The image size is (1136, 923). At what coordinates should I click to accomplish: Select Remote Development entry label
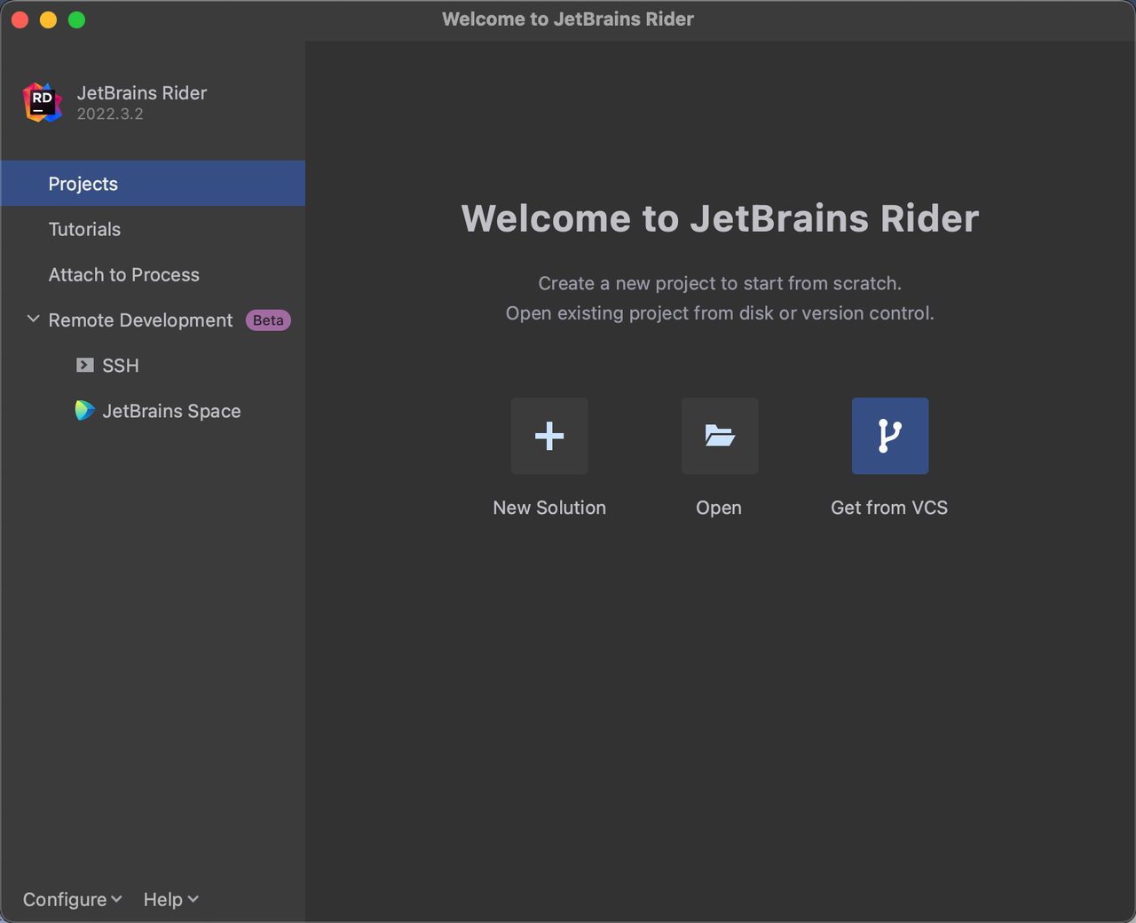[x=140, y=320]
